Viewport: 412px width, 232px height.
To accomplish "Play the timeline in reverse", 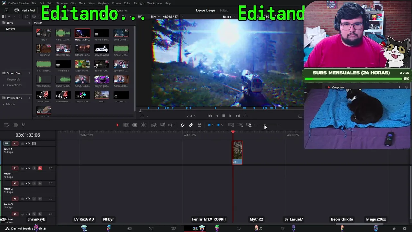I will pos(217,116).
